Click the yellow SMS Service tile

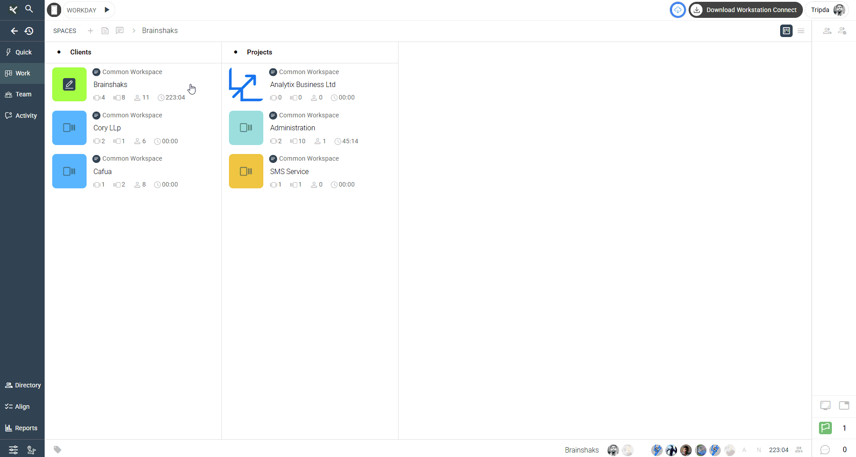coord(246,171)
